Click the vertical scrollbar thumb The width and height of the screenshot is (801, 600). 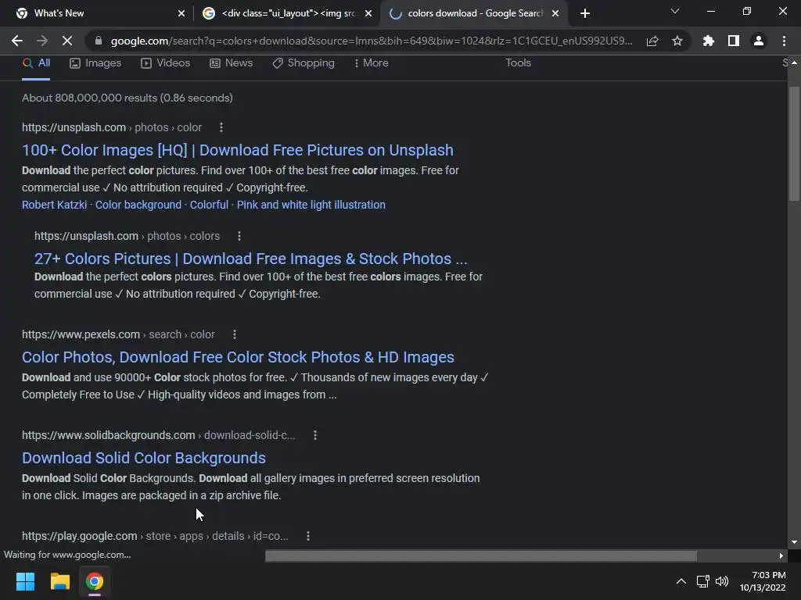794,144
